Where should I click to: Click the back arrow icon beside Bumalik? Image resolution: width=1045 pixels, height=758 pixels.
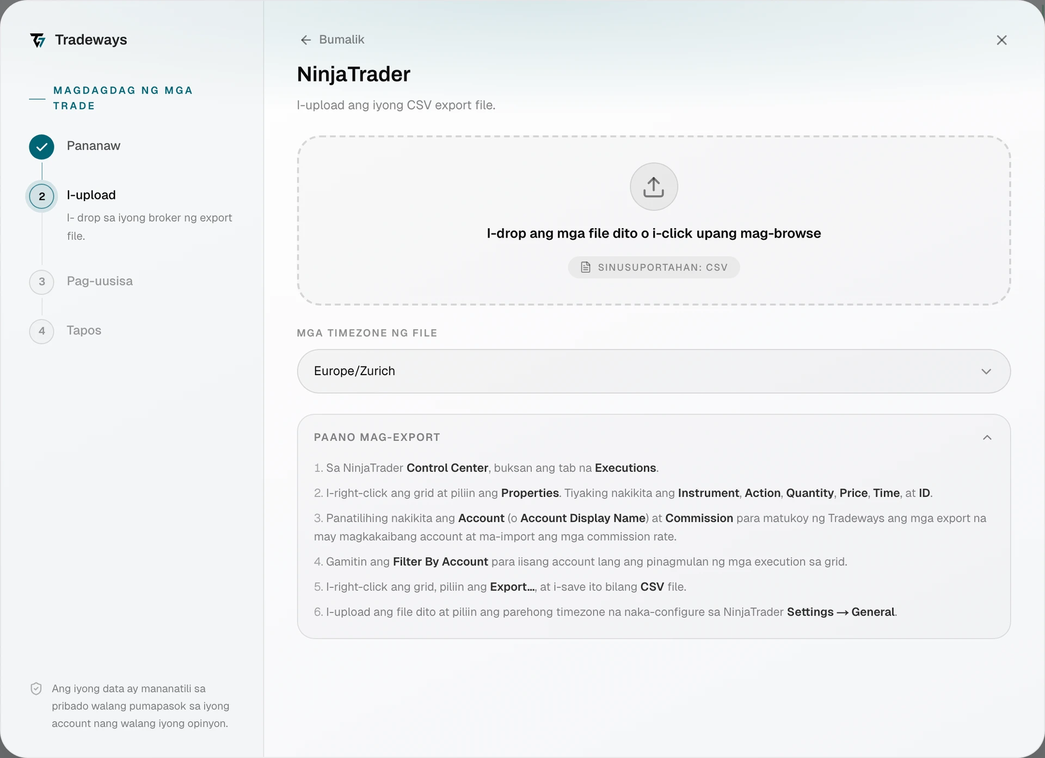click(x=306, y=40)
